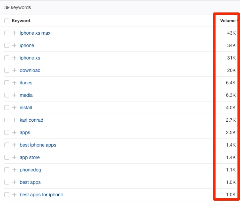The width and height of the screenshot is (240, 201).
Task: Open the install keyword link
Action: click(26, 108)
